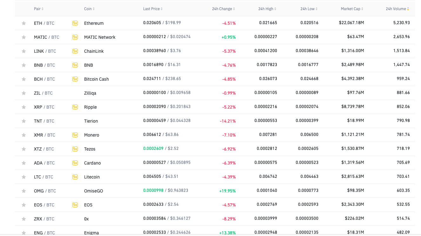Mark XMR / BTC as favorite star
The height and width of the screenshot is (236, 421).
pyautogui.click(x=23, y=135)
